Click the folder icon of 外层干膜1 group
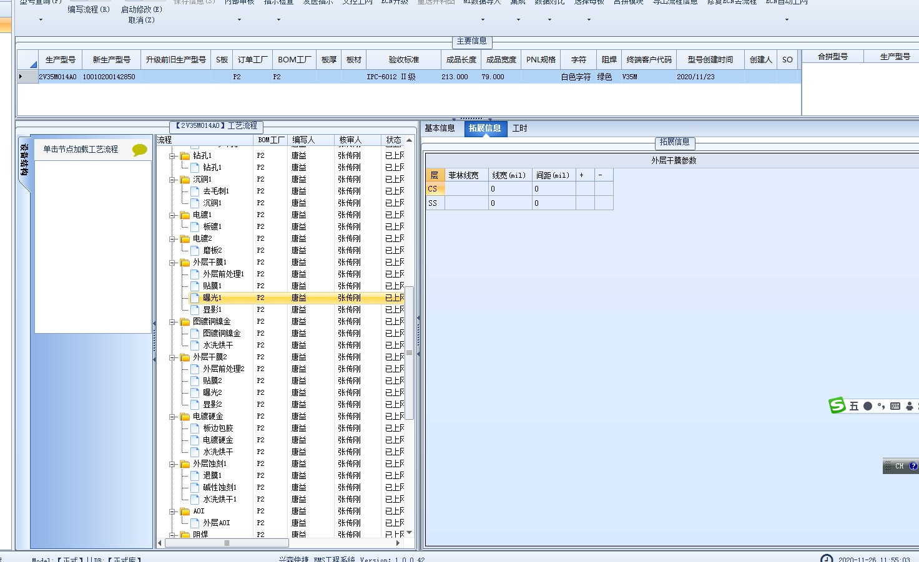919x562 pixels. 185,262
